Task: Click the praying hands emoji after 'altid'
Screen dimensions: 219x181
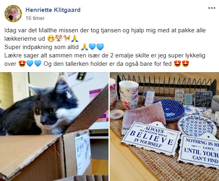Action: [x=84, y=47]
